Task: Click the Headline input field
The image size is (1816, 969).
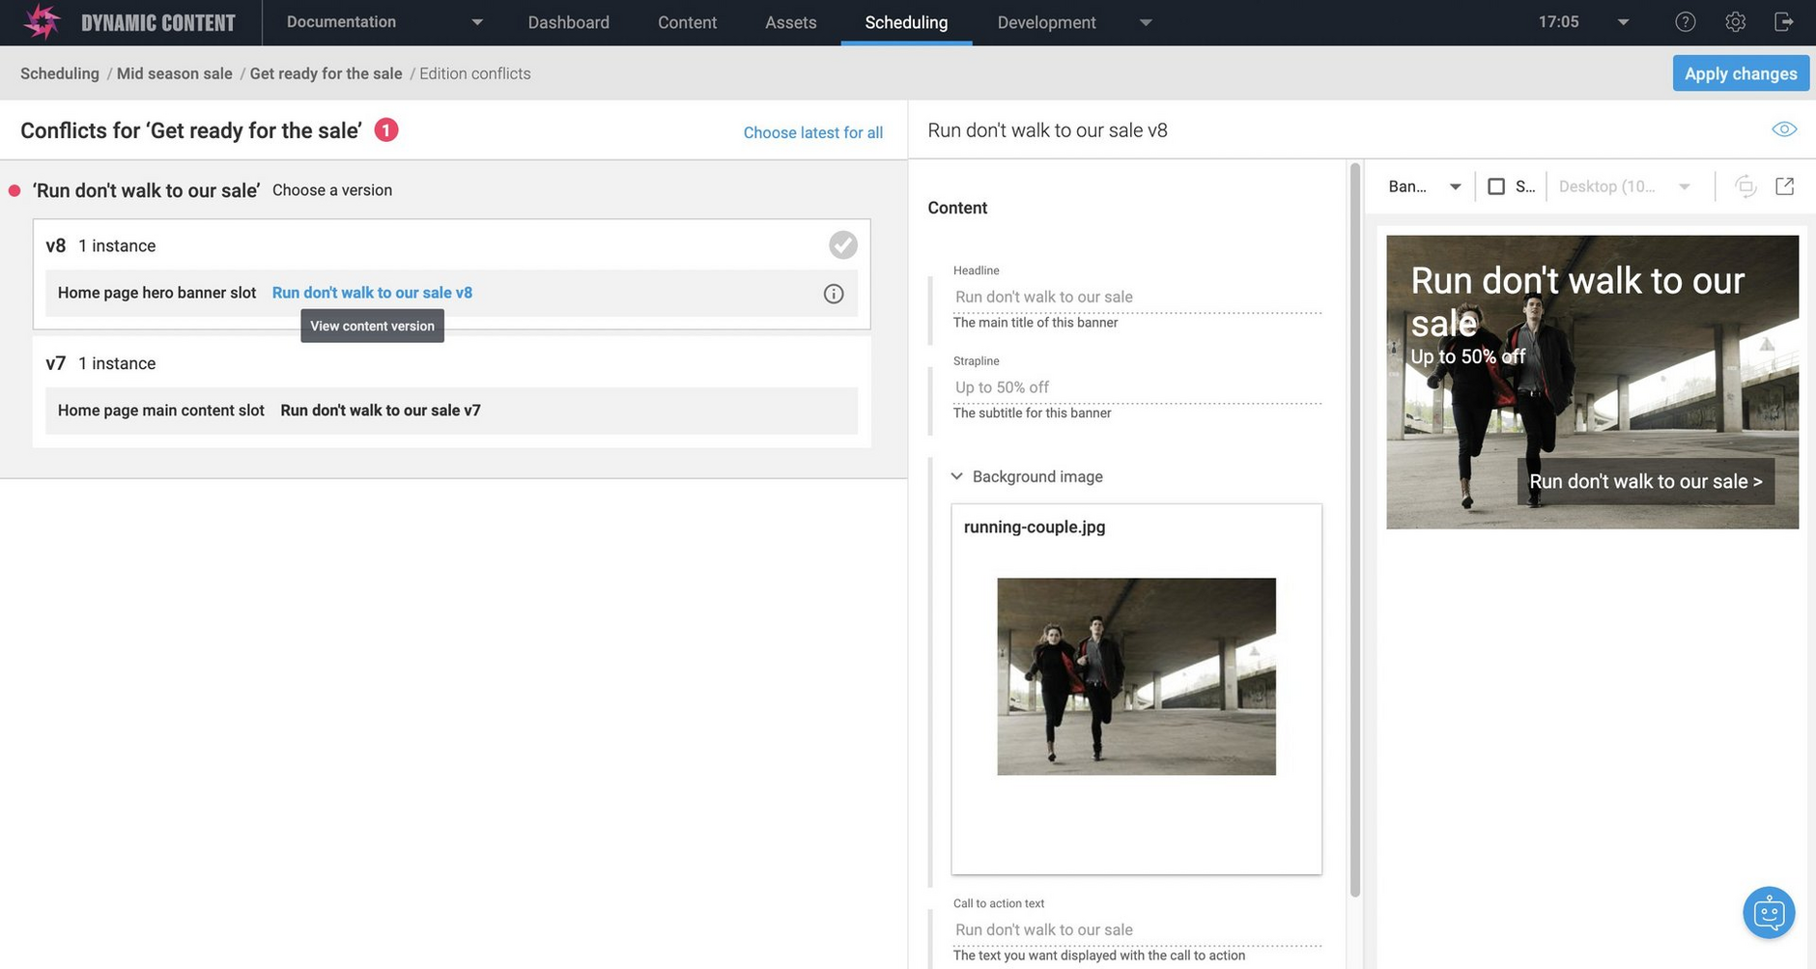Action: pos(1136,297)
